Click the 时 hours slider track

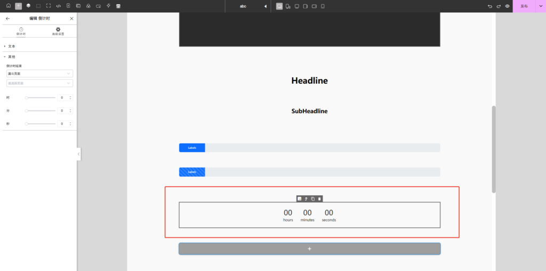pyautogui.click(x=41, y=98)
